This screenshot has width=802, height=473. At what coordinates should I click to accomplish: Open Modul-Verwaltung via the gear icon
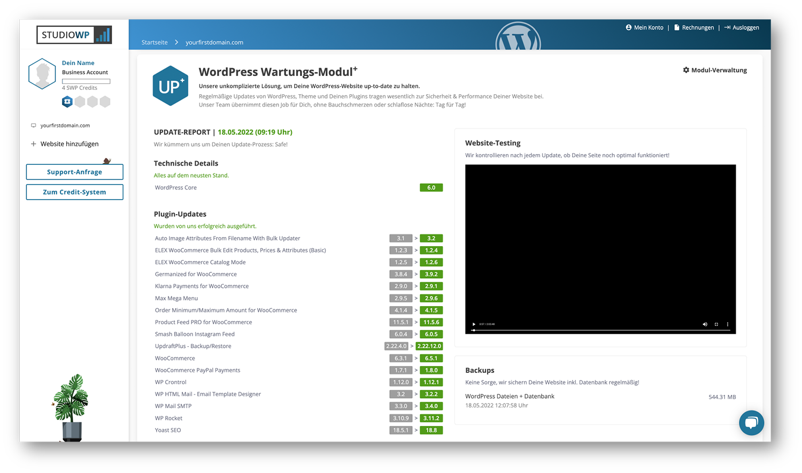click(686, 70)
